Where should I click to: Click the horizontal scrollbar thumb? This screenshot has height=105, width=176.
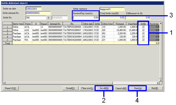[59, 83]
